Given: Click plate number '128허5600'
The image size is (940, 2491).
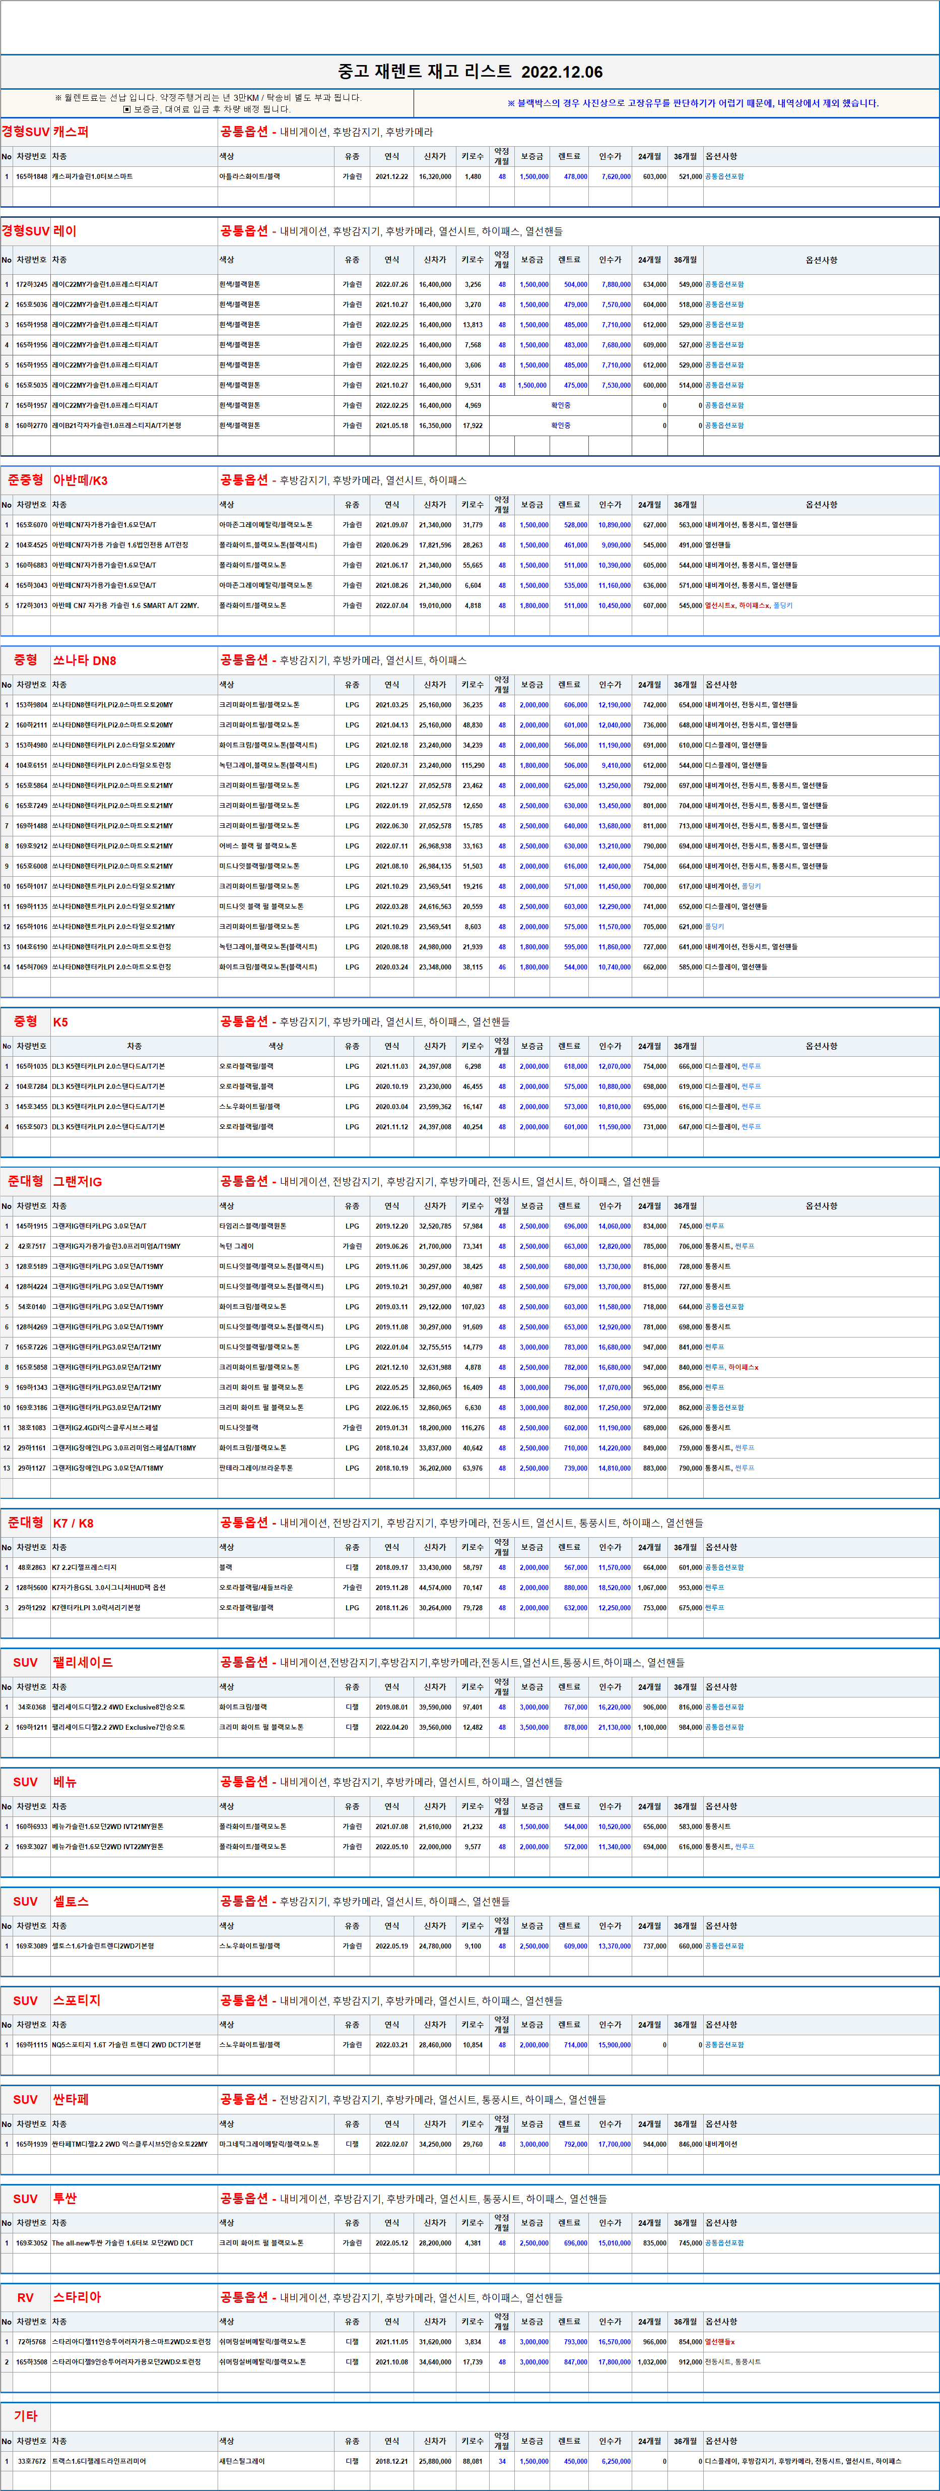Looking at the screenshot, I should [x=32, y=1588].
